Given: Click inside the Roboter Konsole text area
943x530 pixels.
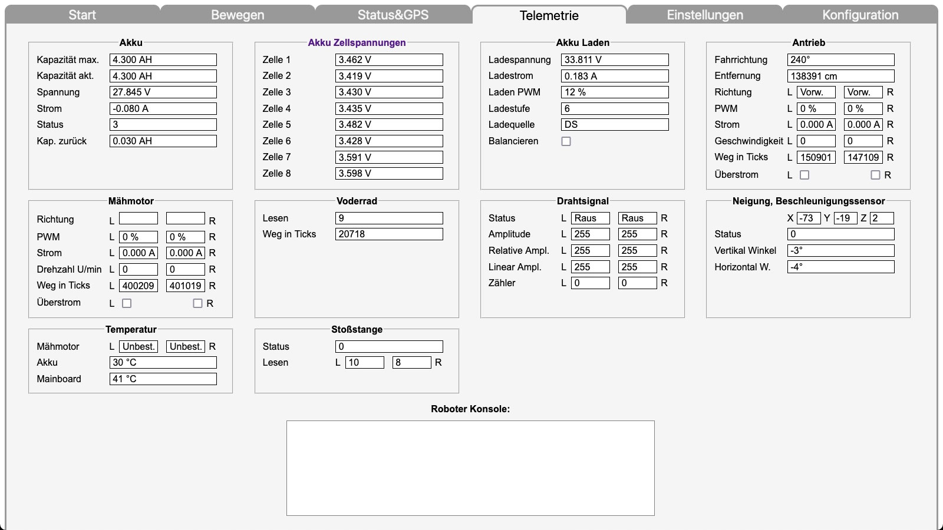Looking at the screenshot, I should pos(470,468).
